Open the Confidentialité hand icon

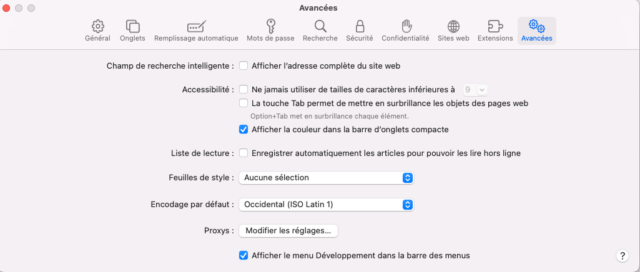click(406, 26)
